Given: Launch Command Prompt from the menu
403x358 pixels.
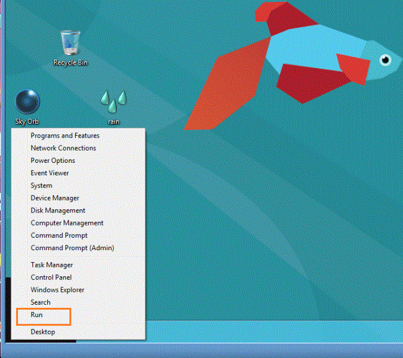Looking at the screenshot, I should pos(78,235).
